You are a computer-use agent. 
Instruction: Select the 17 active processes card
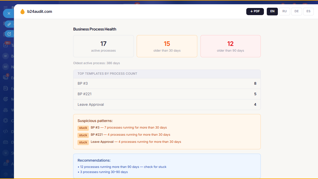pos(103,46)
